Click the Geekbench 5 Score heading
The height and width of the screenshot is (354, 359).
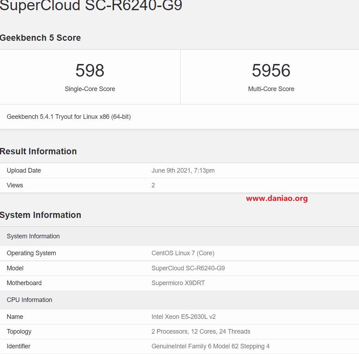(x=40, y=38)
